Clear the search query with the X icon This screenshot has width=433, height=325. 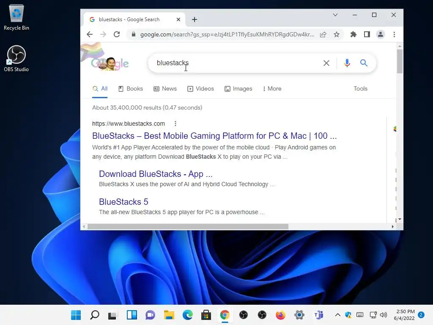tap(326, 63)
